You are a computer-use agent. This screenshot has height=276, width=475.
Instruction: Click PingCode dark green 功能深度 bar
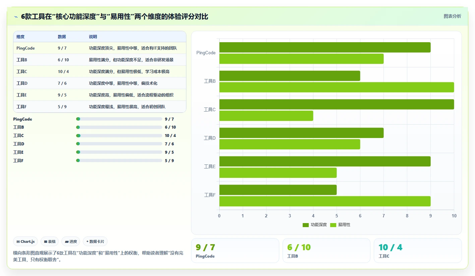pos(325,47)
